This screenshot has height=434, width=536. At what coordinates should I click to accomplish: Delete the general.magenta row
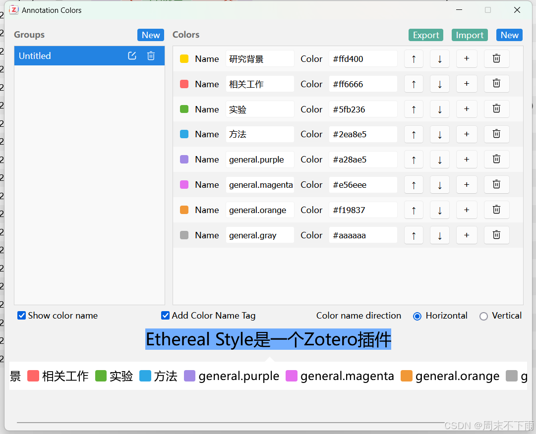click(497, 185)
